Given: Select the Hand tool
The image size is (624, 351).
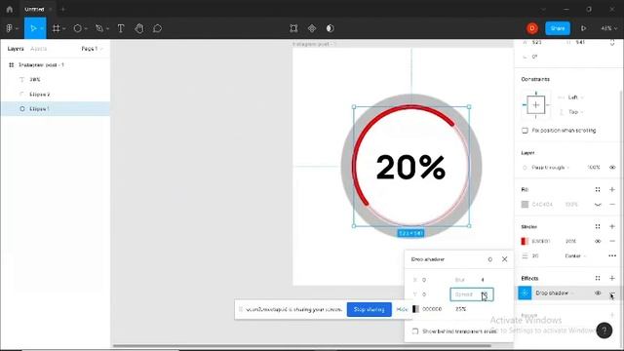Looking at the screenshot, I should click(138, 28).
